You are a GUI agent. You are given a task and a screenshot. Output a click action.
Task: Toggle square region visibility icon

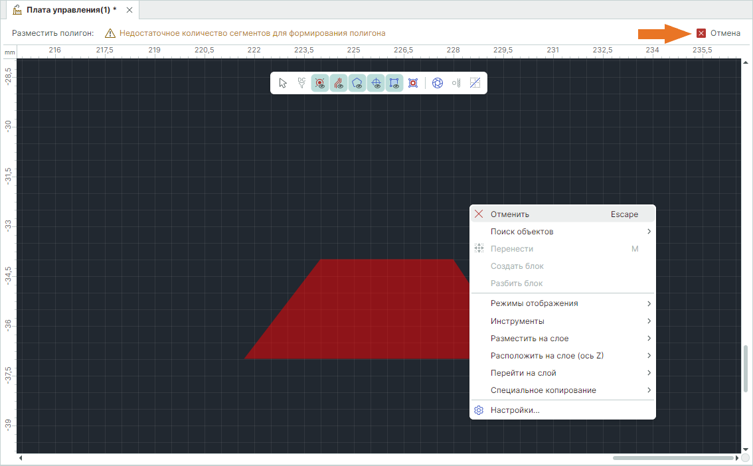tap(394, 83)
